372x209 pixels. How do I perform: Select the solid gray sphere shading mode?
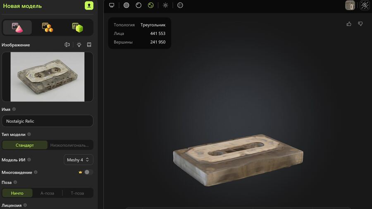point(126,5)
